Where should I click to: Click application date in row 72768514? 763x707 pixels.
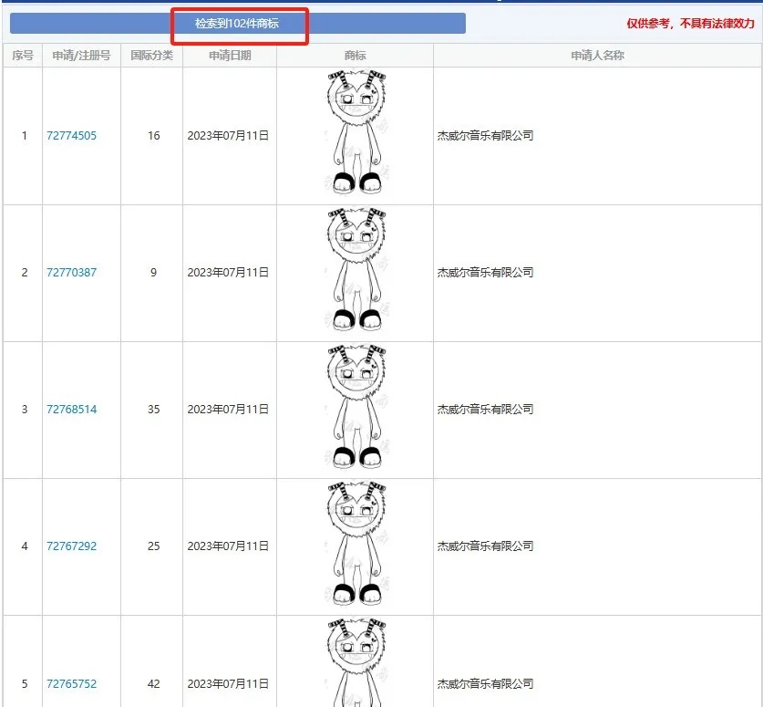point(228,409)
